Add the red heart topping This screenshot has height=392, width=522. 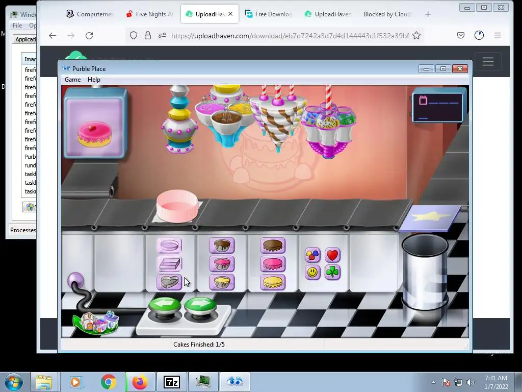tap(332, 255)
